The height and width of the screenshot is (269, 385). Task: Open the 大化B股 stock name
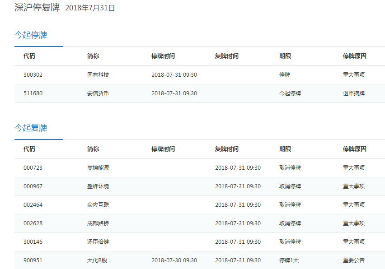coord(97,260)
